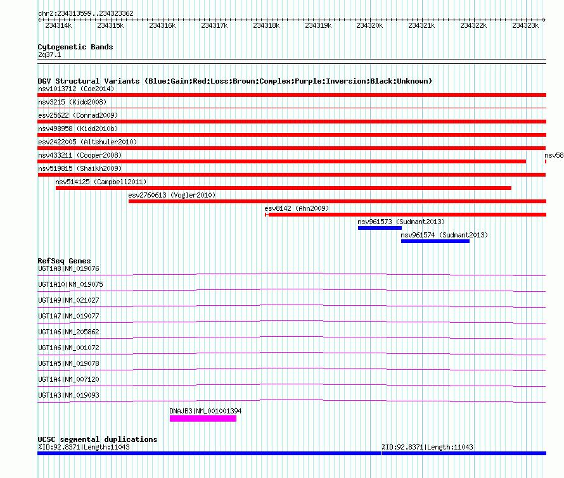The image size is (564, 478).
Task: Select the 234320k ruler position
Action: 369,25
